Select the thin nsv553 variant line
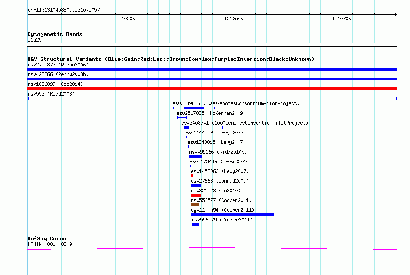Image resolution: width=410 pixels, height=275 pixels. (212, 98)
